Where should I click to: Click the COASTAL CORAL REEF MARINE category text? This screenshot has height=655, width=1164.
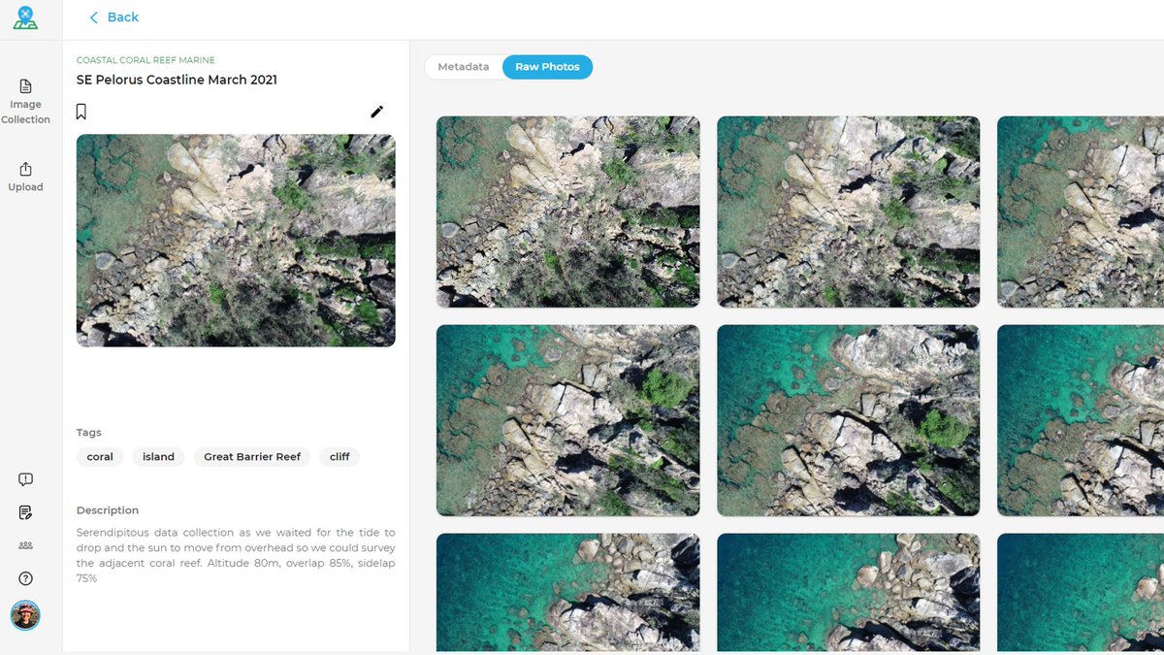tap(145, 60)
